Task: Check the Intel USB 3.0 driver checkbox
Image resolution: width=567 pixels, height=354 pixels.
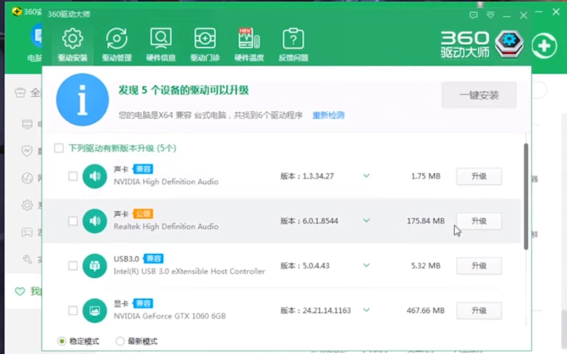Action: (x=73, y=266)
